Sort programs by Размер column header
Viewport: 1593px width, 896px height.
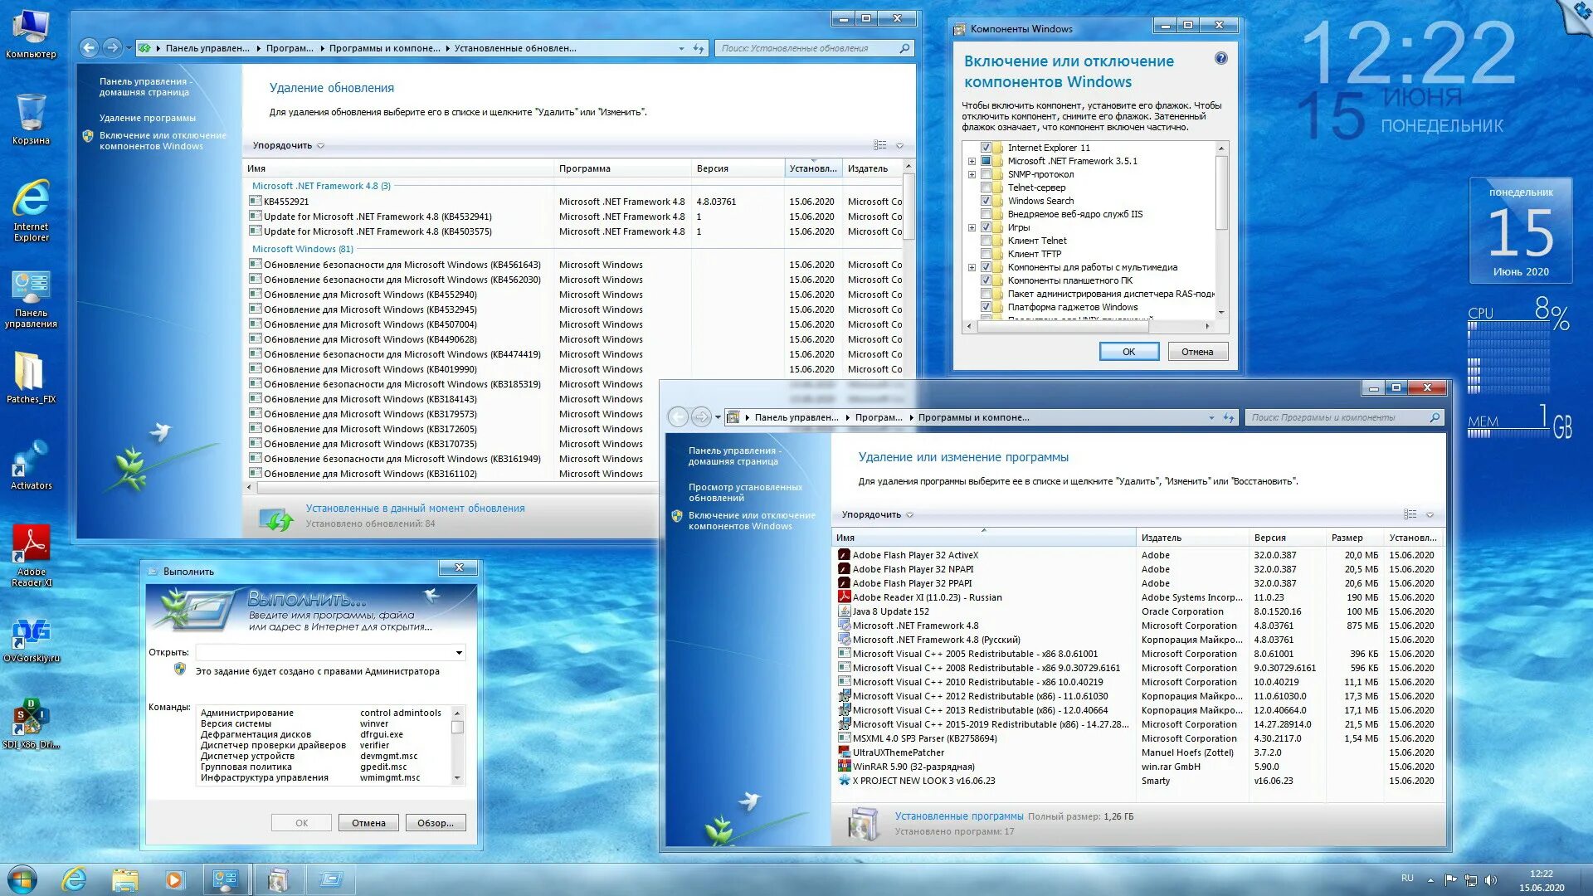pos(1355,538)
